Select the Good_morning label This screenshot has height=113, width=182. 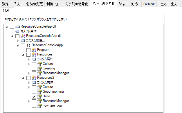[53, 92]
